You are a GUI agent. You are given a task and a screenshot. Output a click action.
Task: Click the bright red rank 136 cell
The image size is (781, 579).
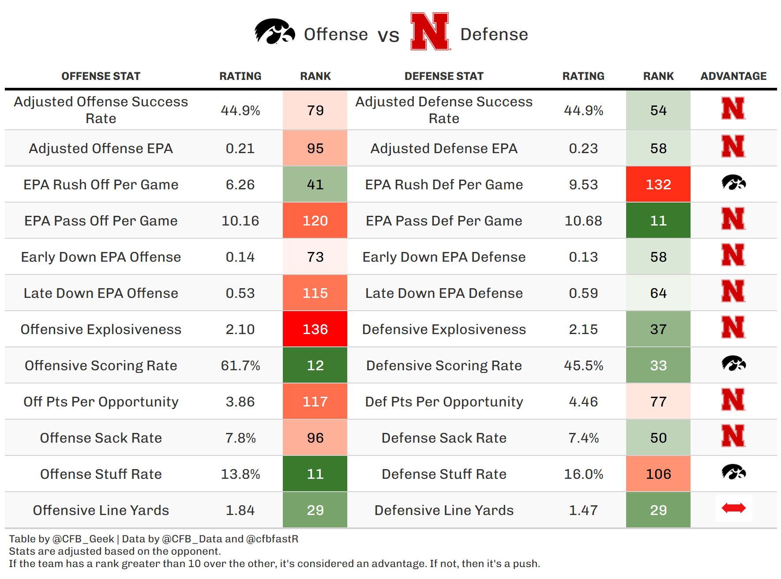point(315,329)
